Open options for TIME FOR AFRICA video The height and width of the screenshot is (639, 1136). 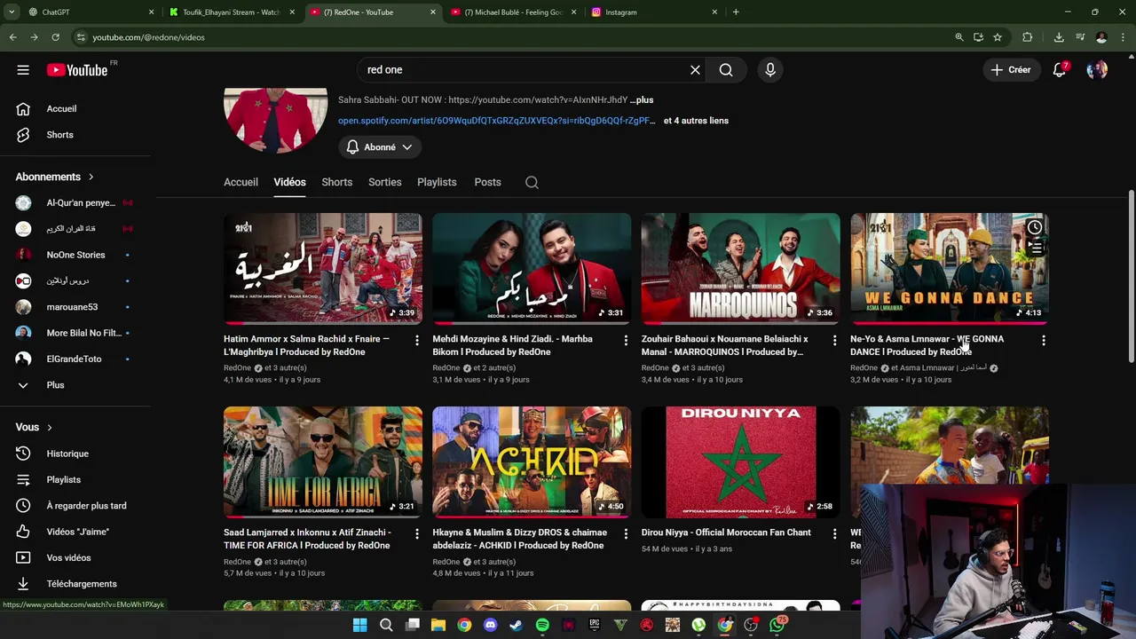point(416,533)
